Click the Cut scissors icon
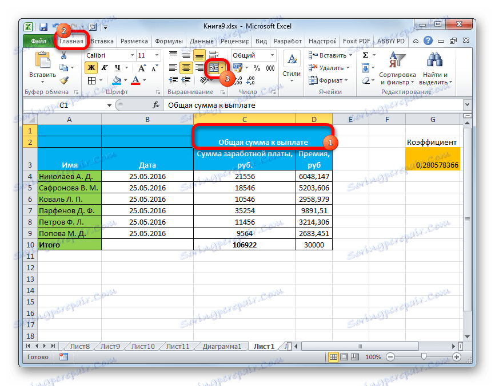 (x=63, y=56)
